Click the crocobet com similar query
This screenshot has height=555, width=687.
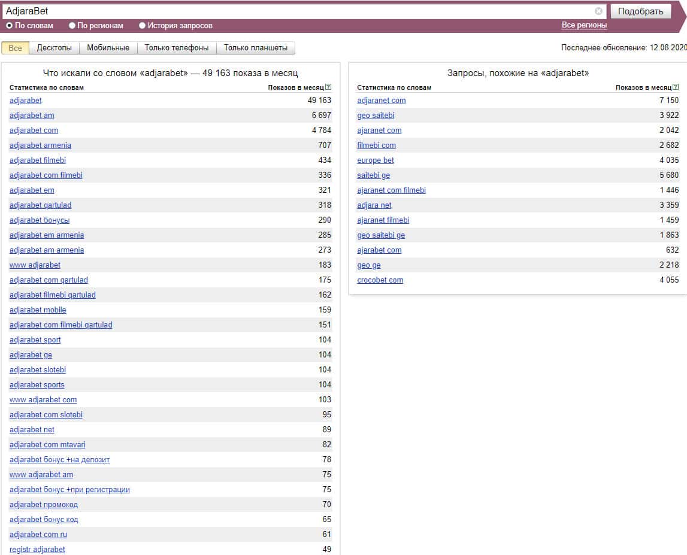(x=380, y=280)
